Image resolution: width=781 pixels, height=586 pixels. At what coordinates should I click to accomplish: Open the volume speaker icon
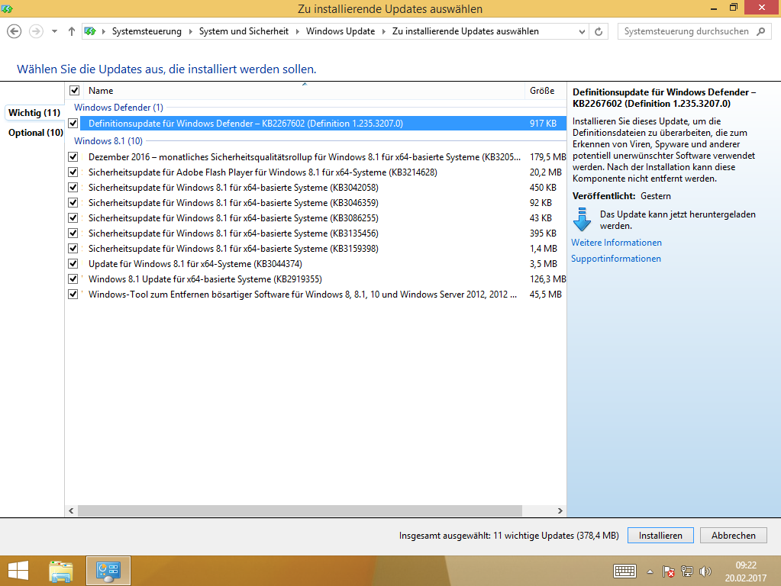pos(705,572)
